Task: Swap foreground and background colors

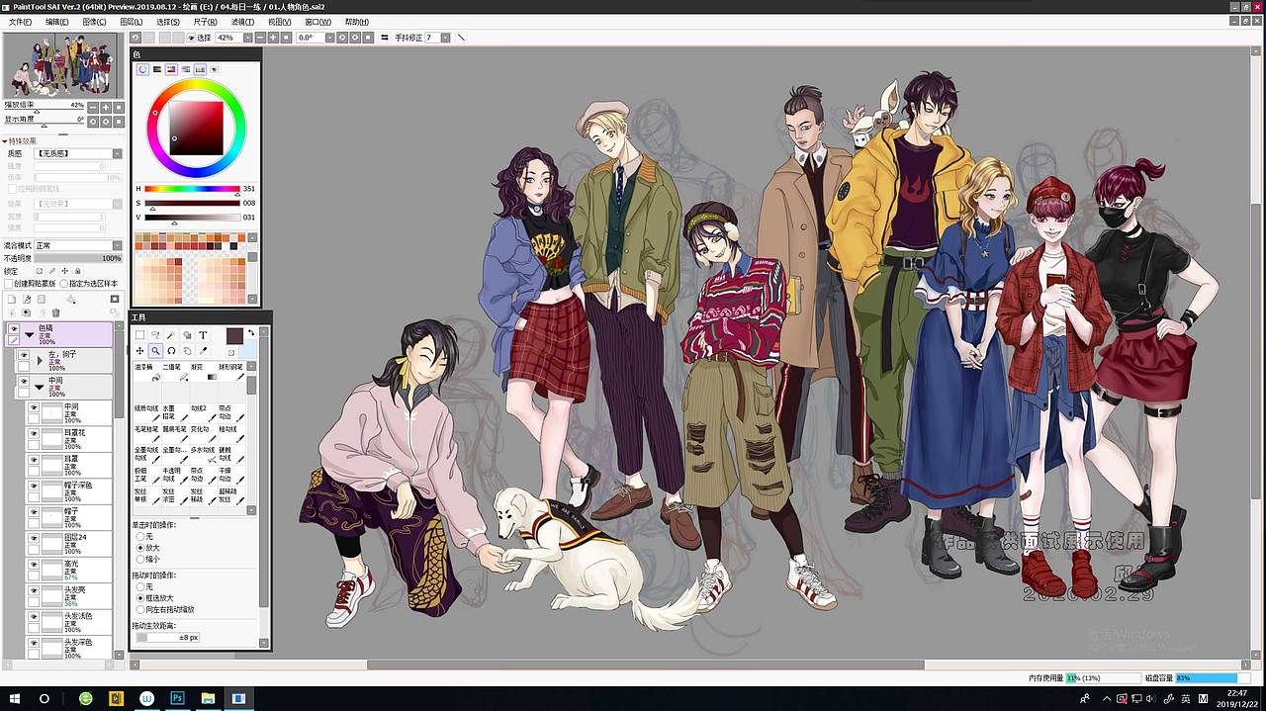Action: pyautogui.click(x=251, y=332)
